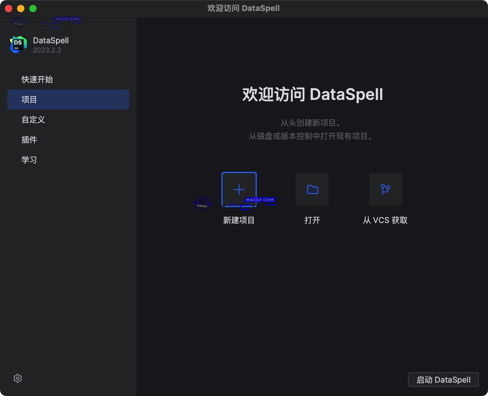Click the Get from VCS branch icon

click(385, 189)
